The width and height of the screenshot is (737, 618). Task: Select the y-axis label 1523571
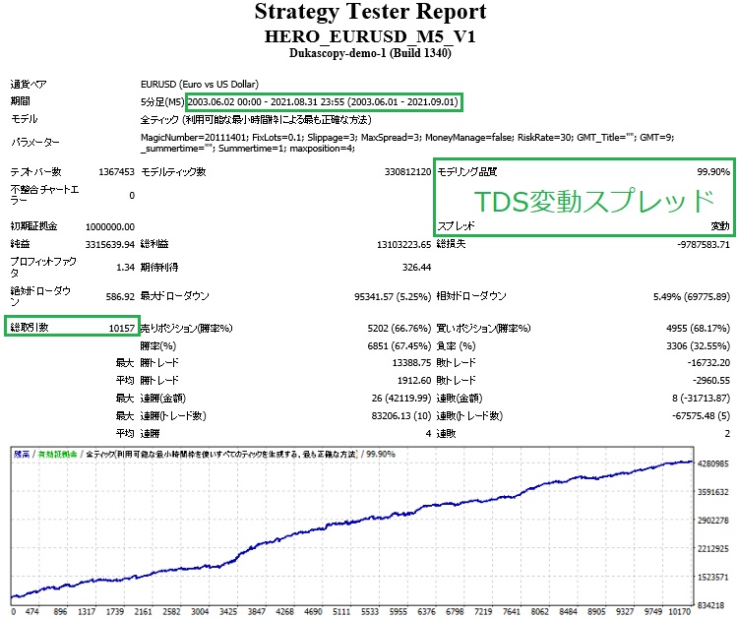[x=712, y=577]
